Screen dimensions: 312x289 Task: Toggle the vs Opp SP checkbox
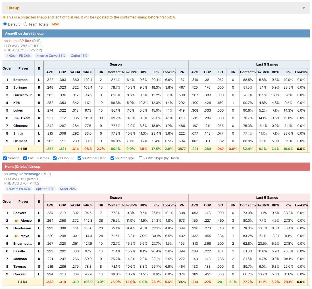(55, 158)
